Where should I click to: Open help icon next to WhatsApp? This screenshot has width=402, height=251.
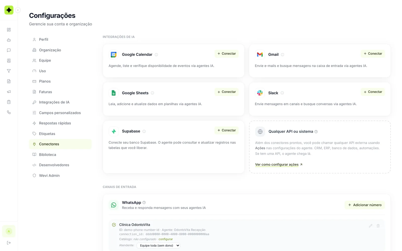click(x=144, y=203)
